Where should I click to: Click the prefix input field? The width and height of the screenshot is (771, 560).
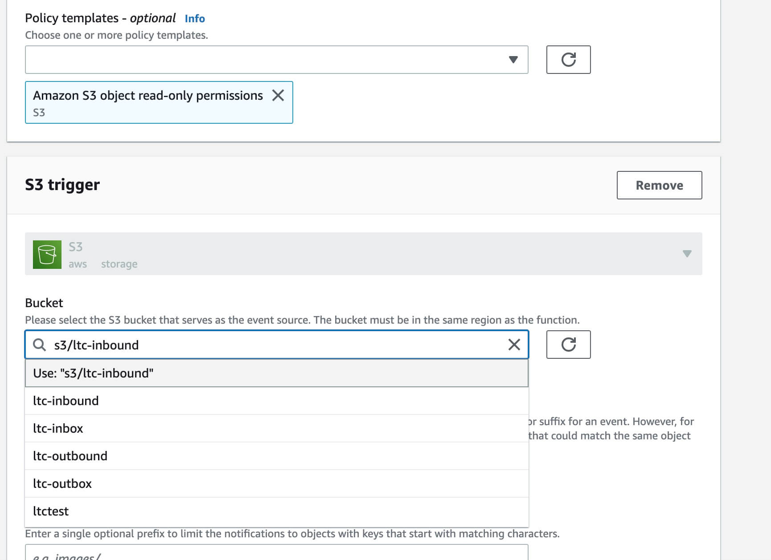(x=276, y=553)
